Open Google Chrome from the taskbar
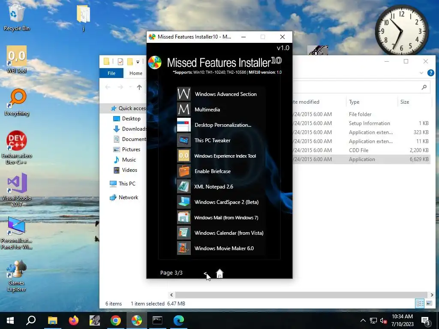The width and height of the screenshot is (439, 329). pyautogui.click(x=116, y=320)
